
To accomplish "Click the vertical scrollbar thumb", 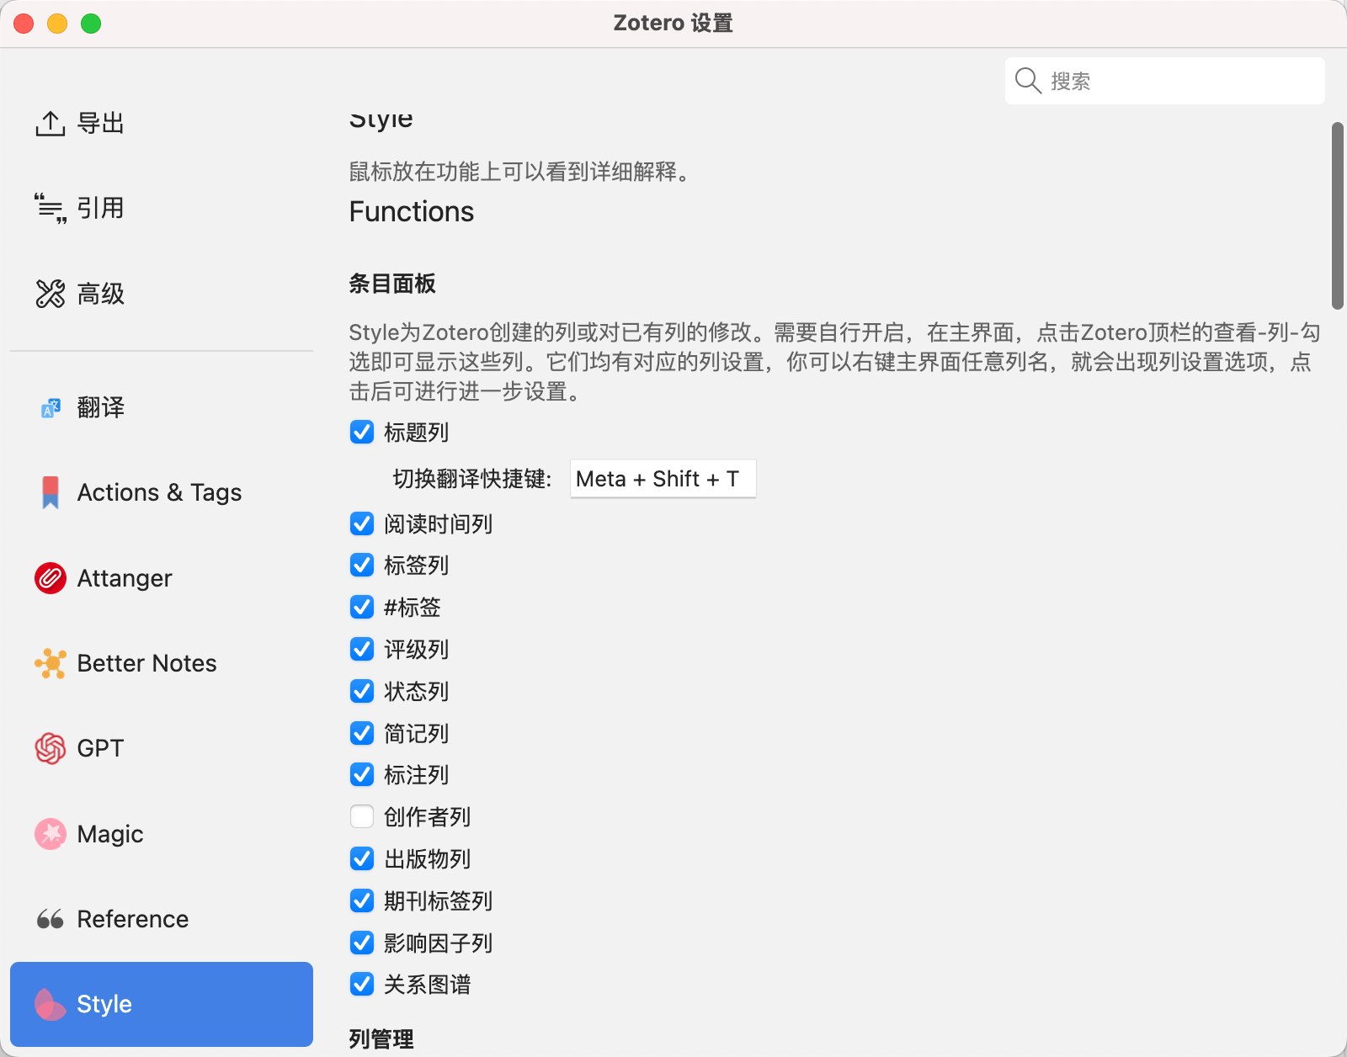I will [1338, 216].
